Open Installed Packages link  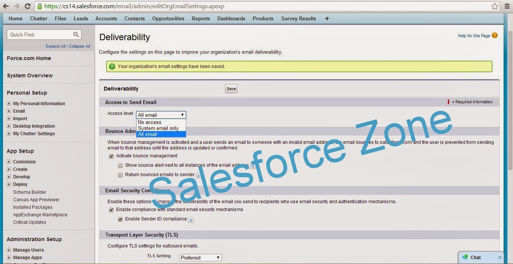(33, 207)
